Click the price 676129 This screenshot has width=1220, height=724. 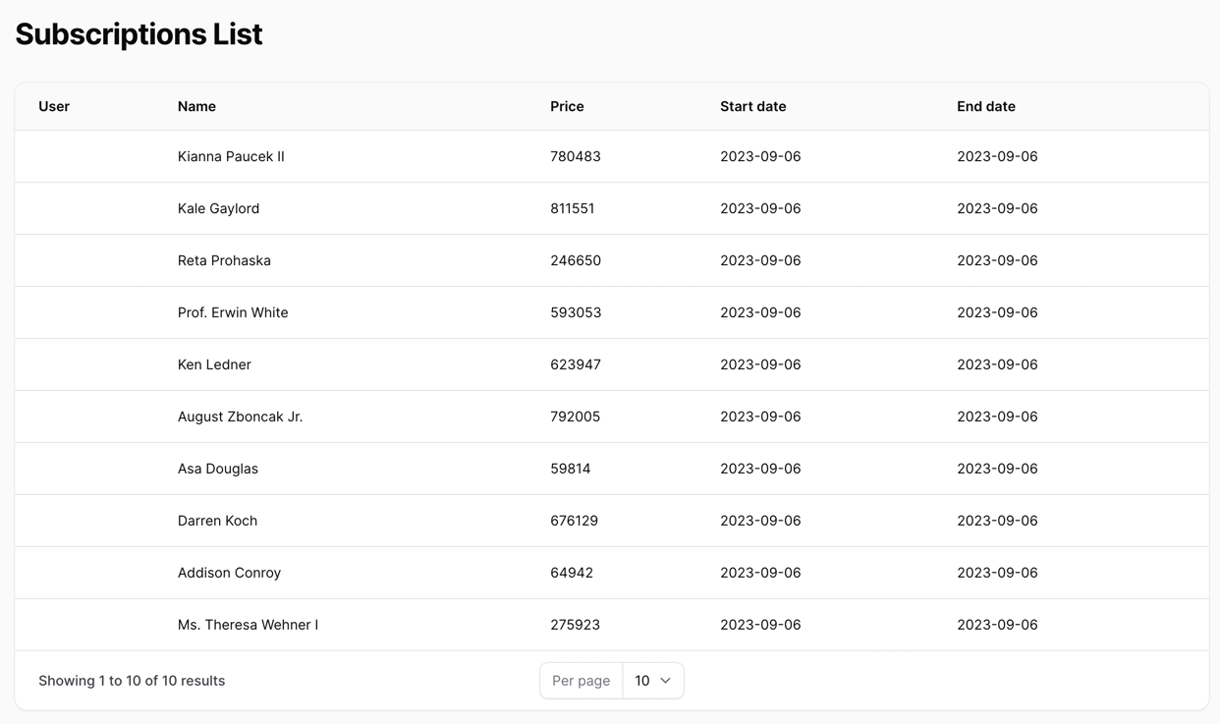pos(575,521)
